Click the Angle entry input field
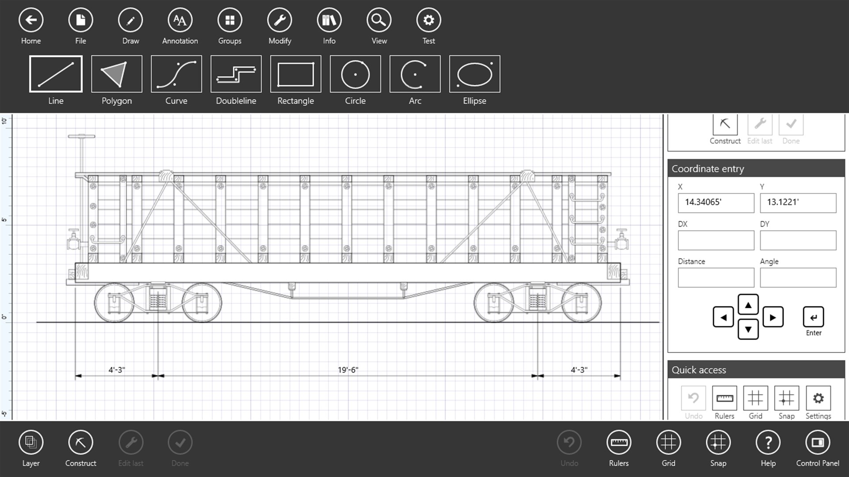This screenshot has width=849, height=477. tap(798, 277)
